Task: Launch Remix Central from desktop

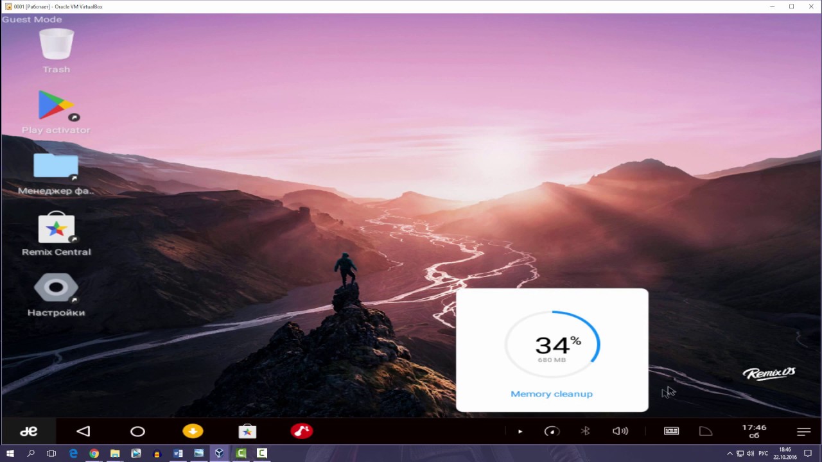Action: point(56,228)
